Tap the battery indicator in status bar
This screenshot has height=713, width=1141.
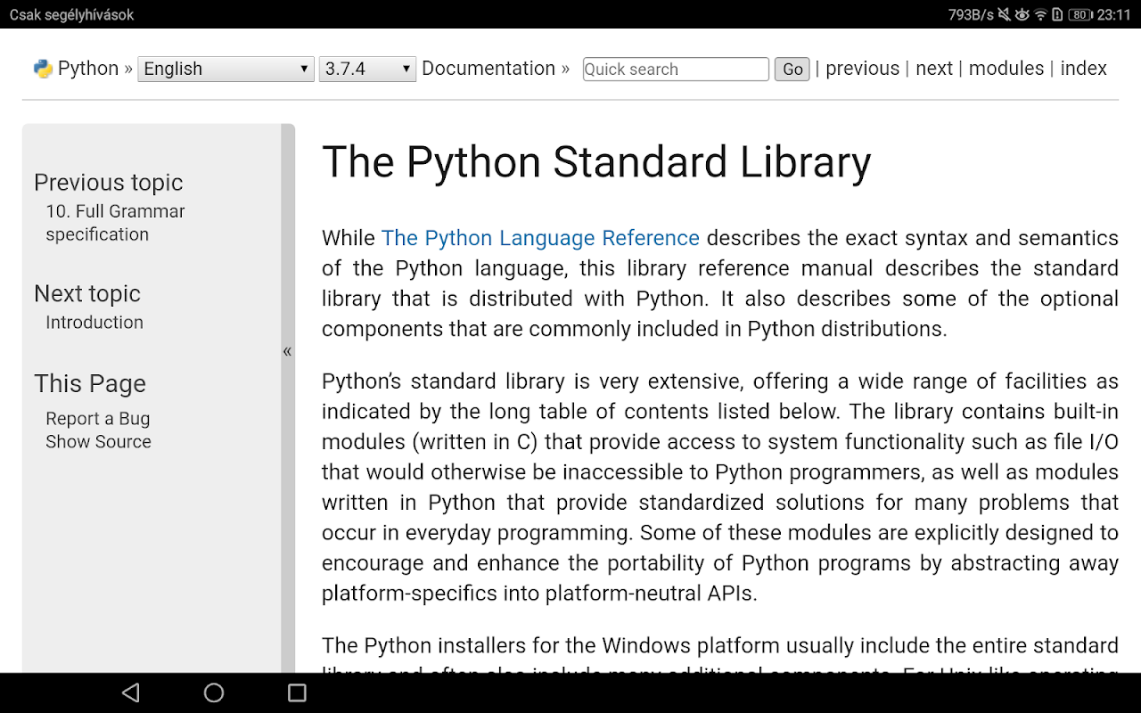coord(1079,14)
